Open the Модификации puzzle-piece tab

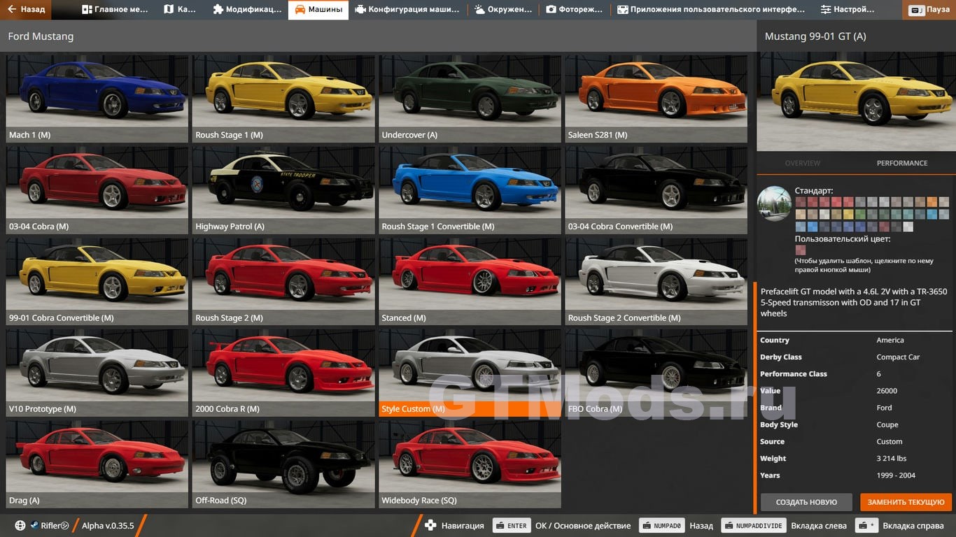click(247, 10)
